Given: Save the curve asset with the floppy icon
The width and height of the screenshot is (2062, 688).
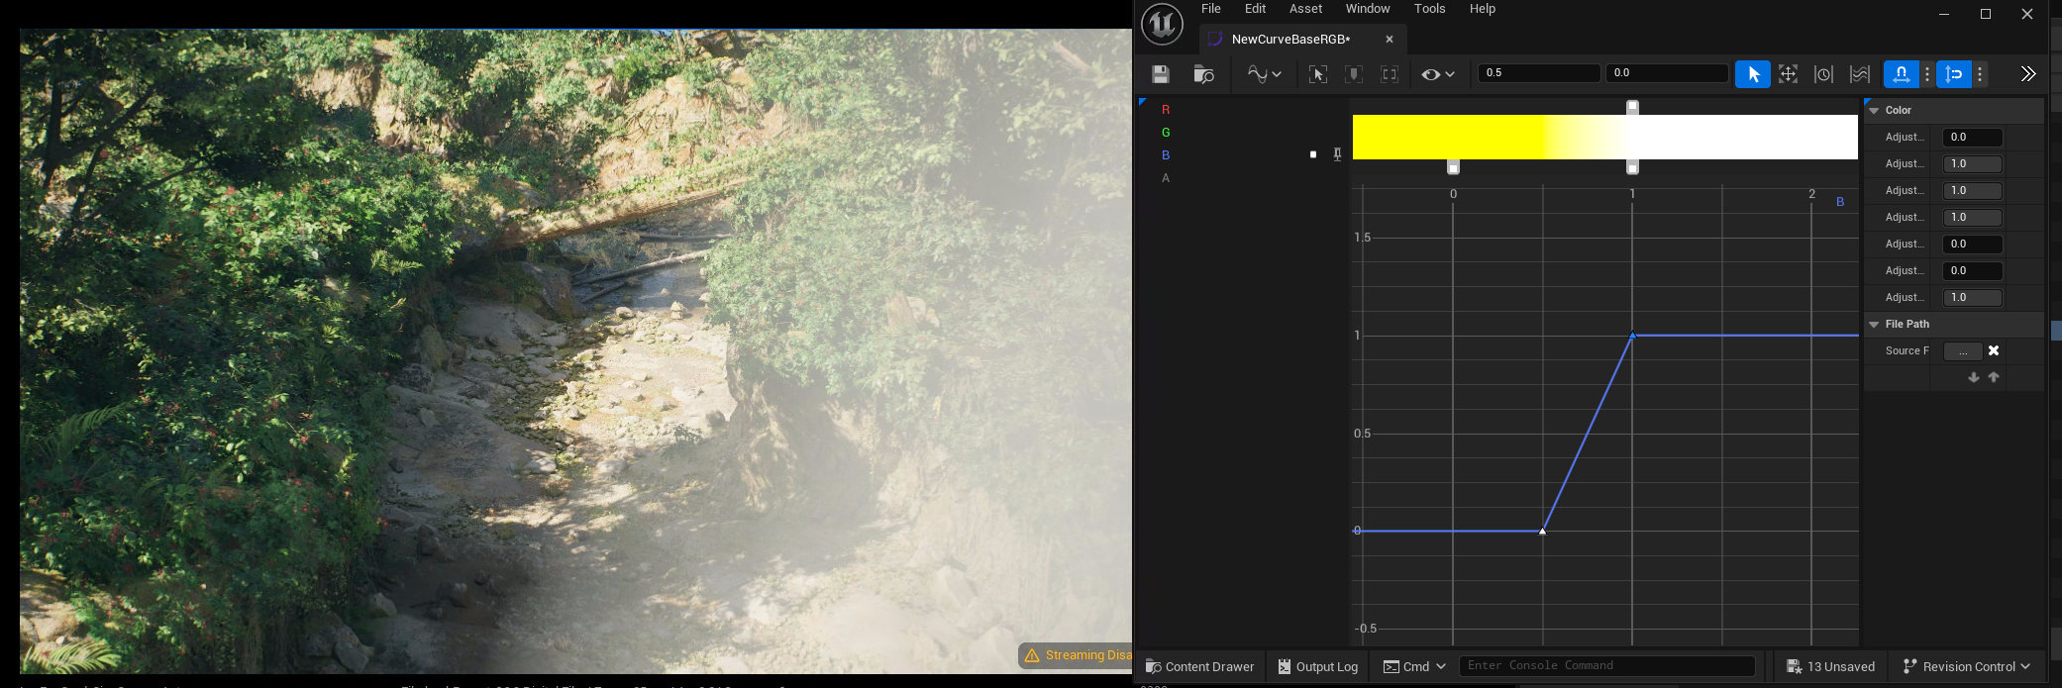Looking at the screenshot, I should [1161, 74].
